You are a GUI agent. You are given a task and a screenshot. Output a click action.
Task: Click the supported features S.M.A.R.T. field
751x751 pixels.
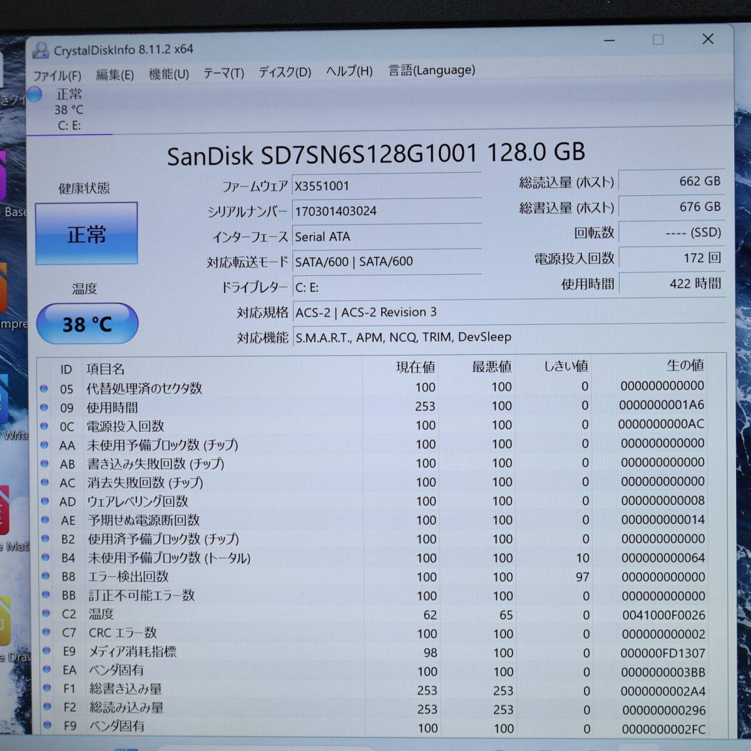click(508, 337)
